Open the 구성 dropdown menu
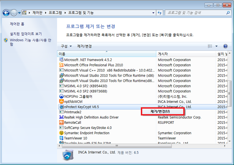This screenshot has height=165, width=234. (x=66, y=46)
